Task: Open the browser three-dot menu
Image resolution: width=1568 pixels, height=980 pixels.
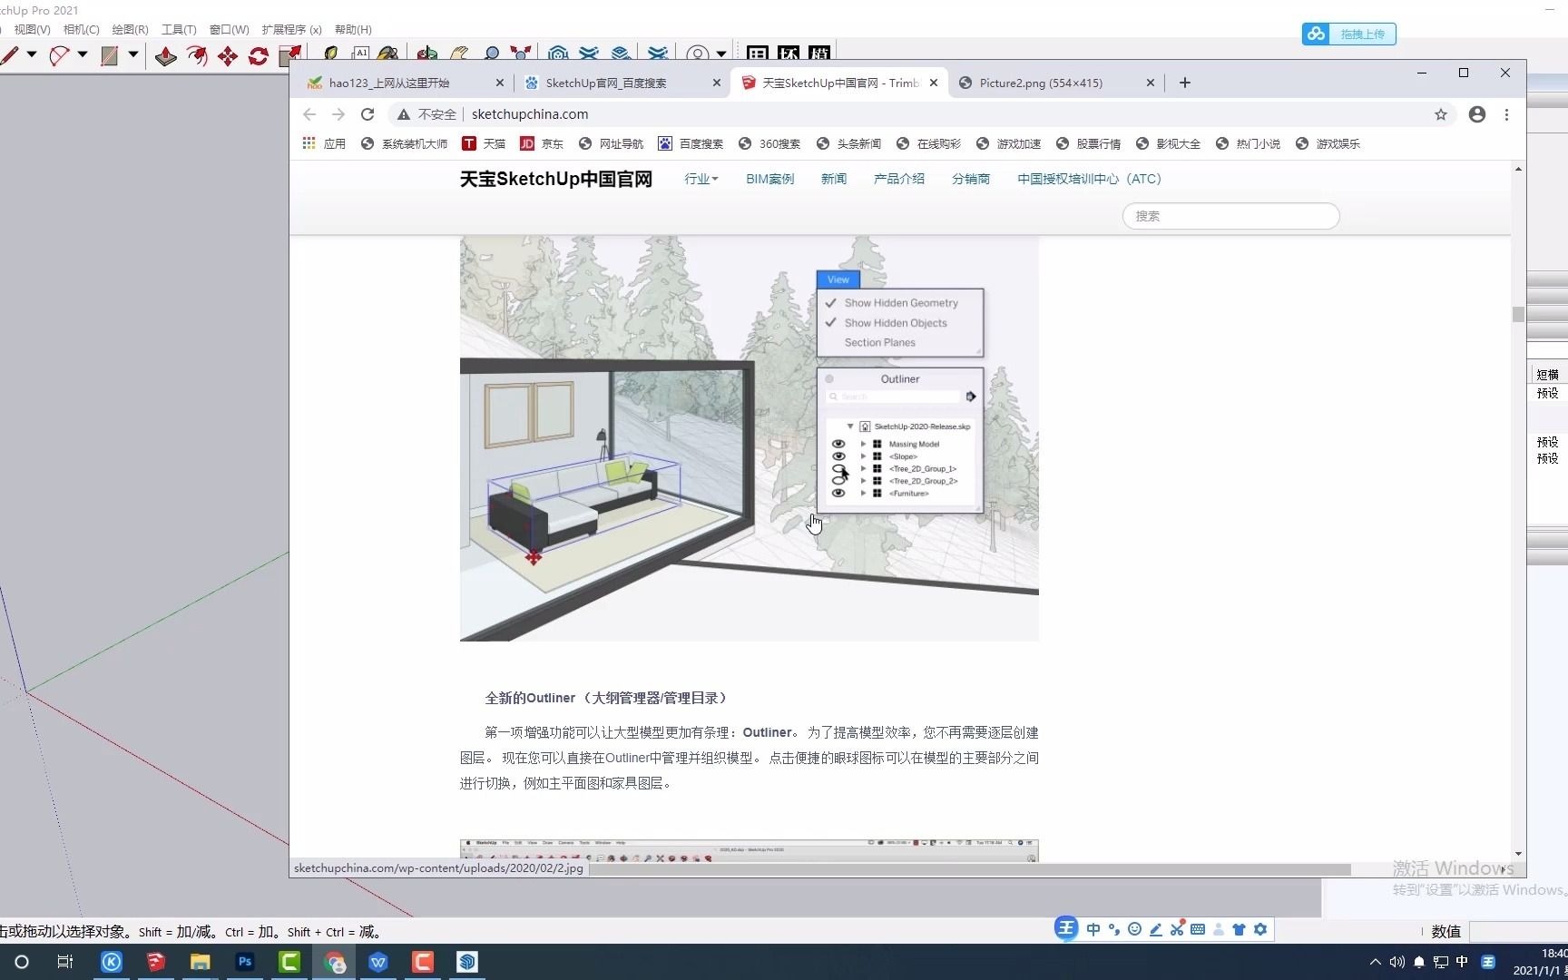Action: [1506, 114]
